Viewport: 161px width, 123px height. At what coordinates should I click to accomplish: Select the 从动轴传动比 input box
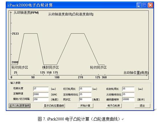128,94
